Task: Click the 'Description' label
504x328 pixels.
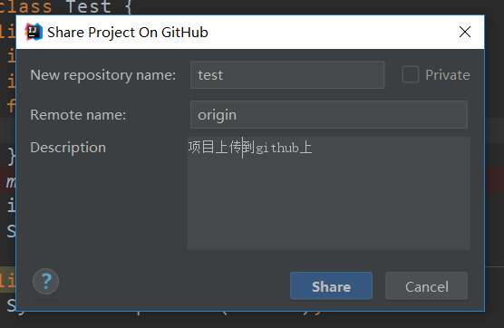Action: 68,148
